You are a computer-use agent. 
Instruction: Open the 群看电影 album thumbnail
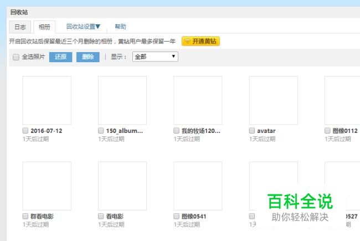[47, 186]
